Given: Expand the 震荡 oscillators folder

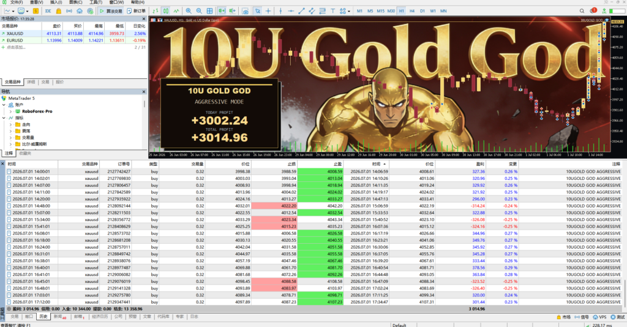Looking at the screenshot, I should point(11,131).
